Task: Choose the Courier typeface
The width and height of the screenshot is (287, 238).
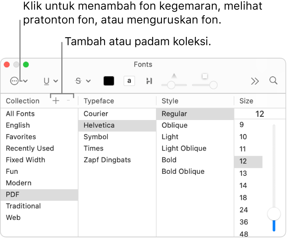Action: pyautogui.click(x=117, y=114)
